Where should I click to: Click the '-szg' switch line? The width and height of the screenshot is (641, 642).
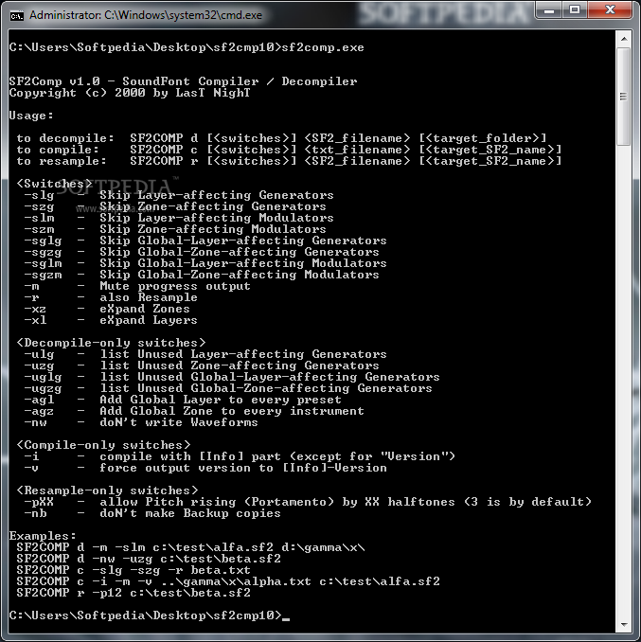[x=175, y=206]
